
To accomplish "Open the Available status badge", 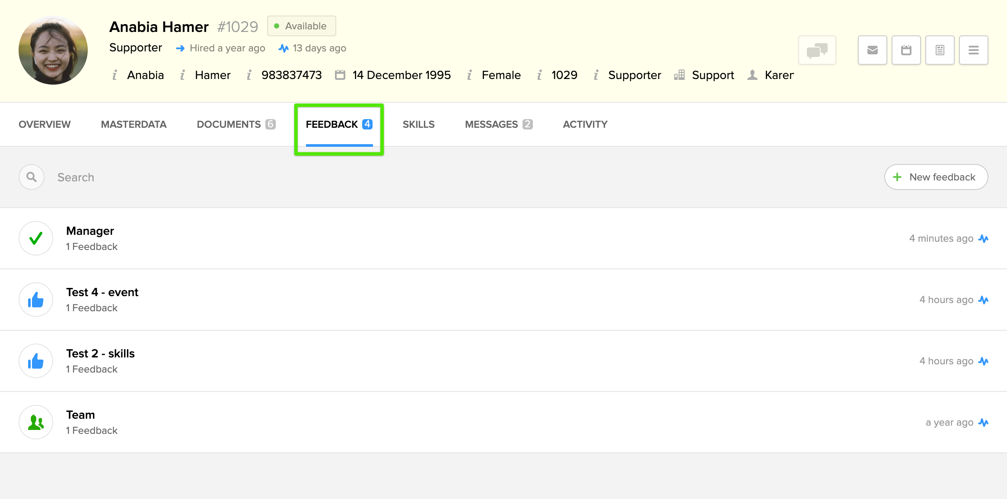I will point(302,26).
